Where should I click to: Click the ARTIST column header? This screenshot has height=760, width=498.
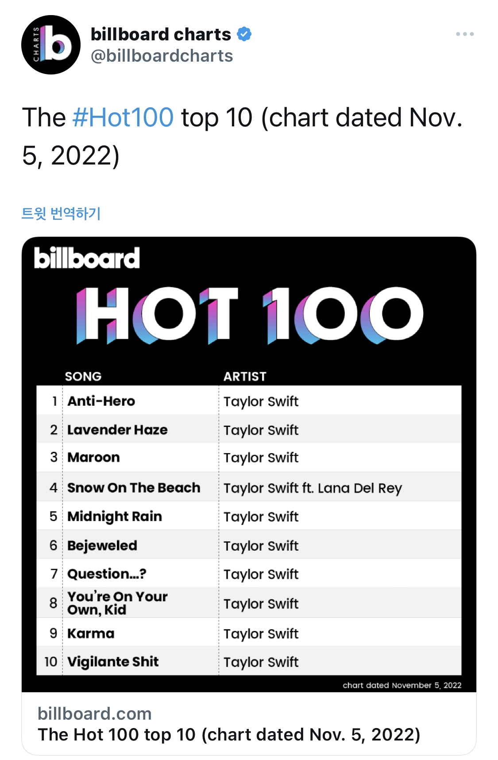245,376
